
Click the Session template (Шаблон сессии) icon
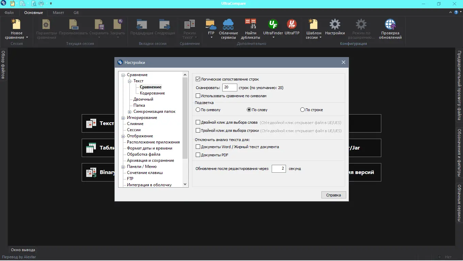pos(314,24)
